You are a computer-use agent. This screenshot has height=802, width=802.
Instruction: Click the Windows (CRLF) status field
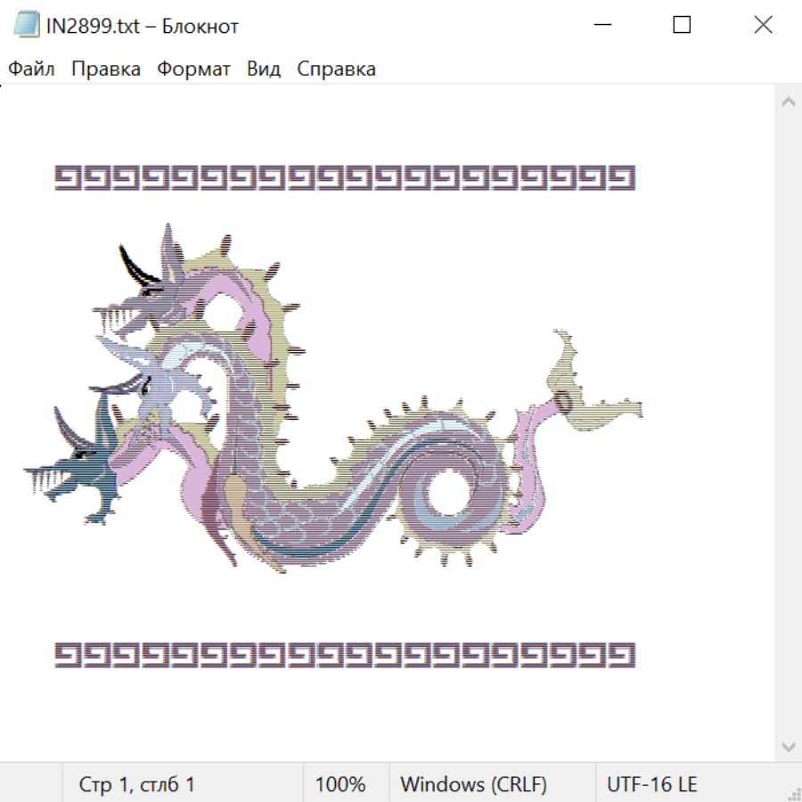473,784
